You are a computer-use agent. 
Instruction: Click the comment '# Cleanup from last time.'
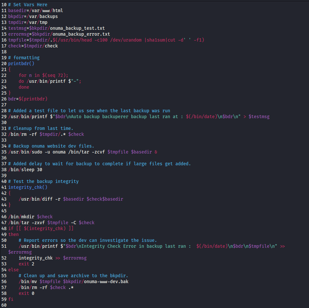pos(41,129)
